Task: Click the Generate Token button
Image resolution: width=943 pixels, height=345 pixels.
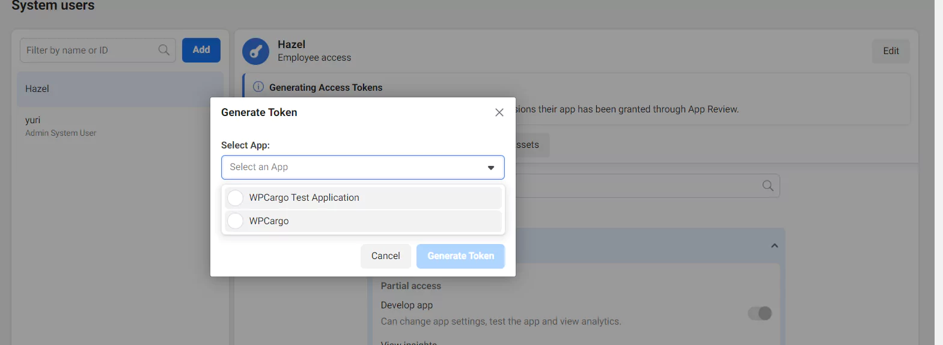Action: coord(460,256)
